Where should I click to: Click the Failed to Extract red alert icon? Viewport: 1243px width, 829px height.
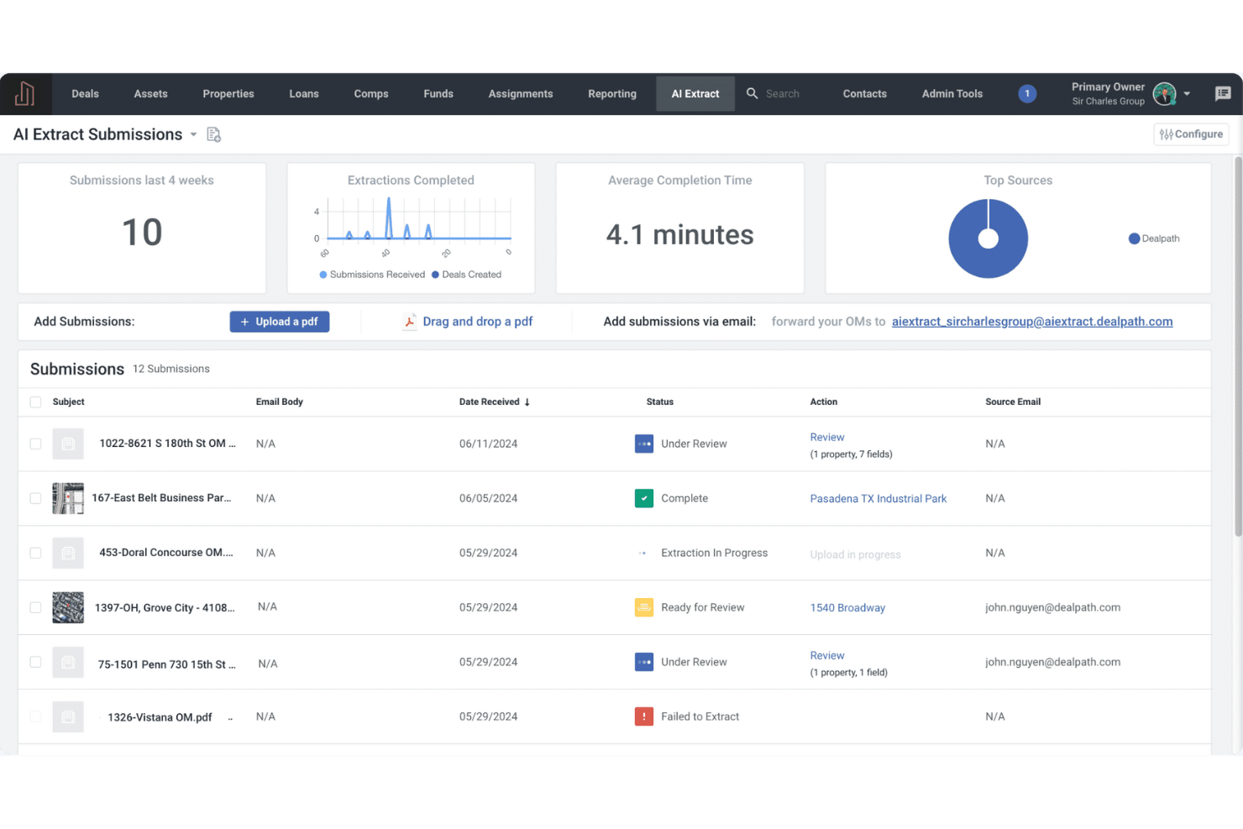pos(643,716)
